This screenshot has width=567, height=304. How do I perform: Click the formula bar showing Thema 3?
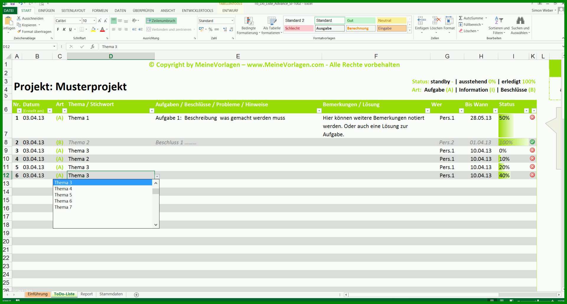click(x=331, y=47)
